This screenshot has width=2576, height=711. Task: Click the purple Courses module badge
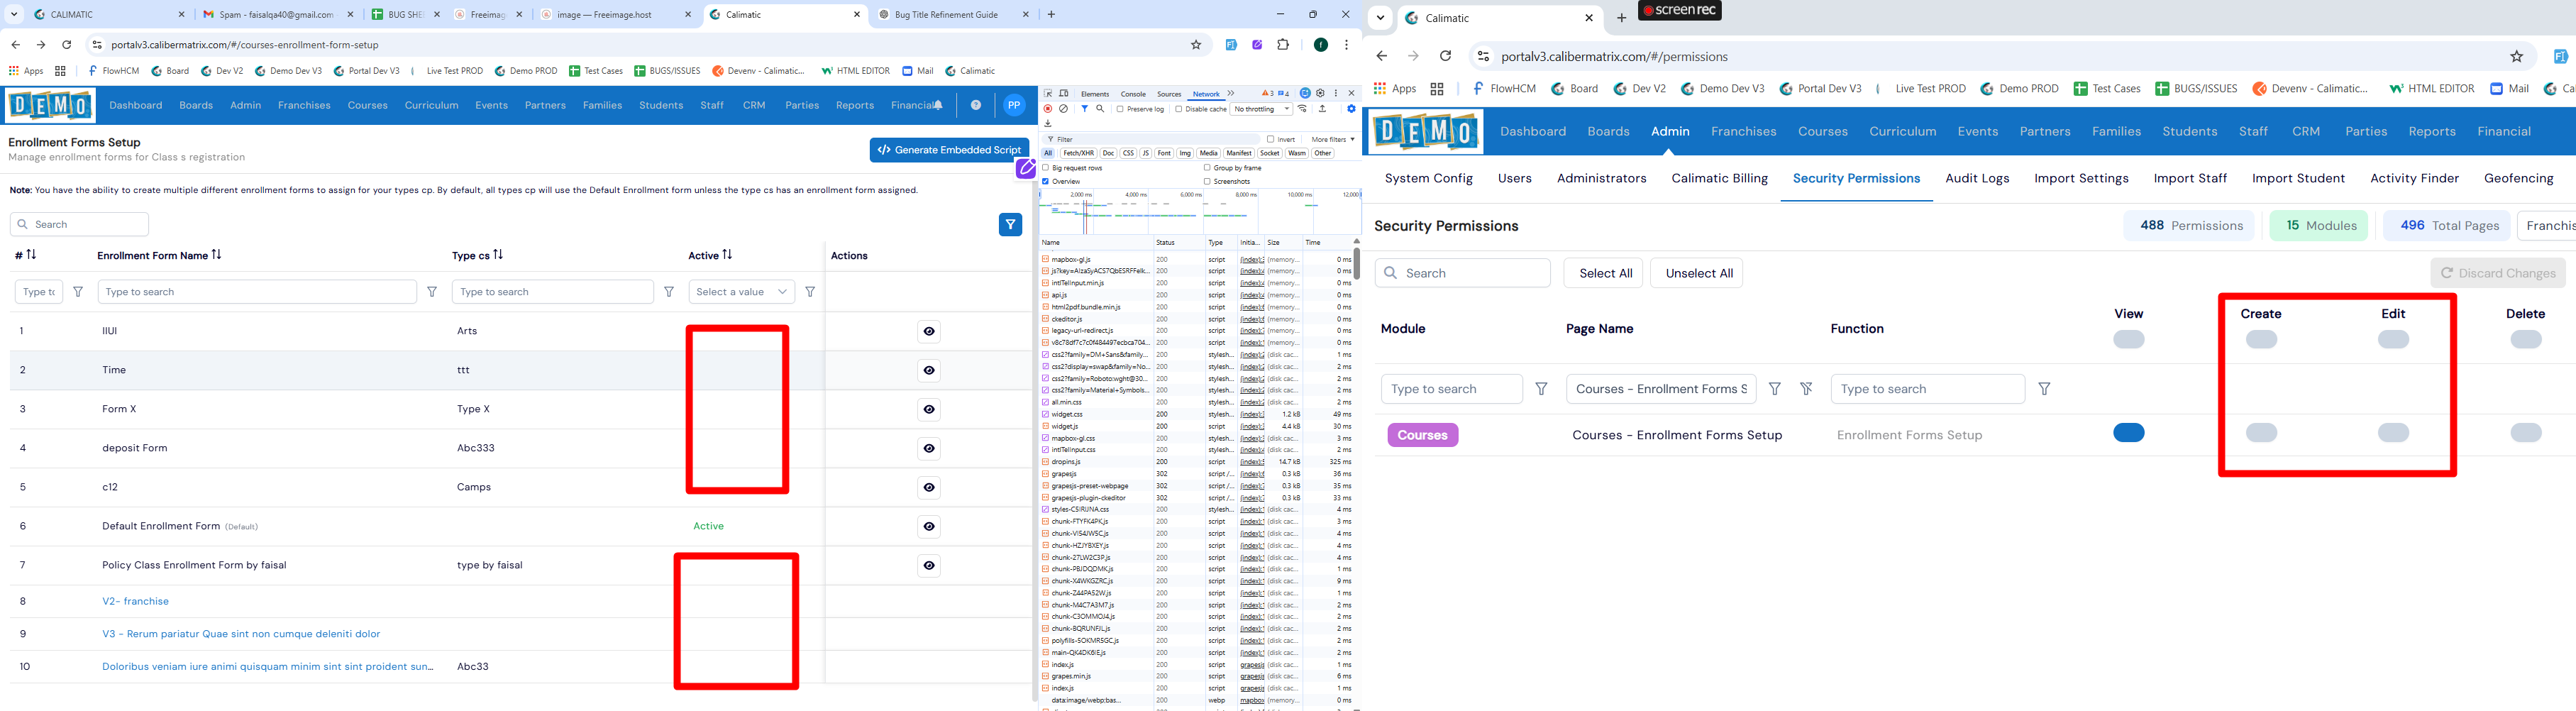[x=1422, y=435]
